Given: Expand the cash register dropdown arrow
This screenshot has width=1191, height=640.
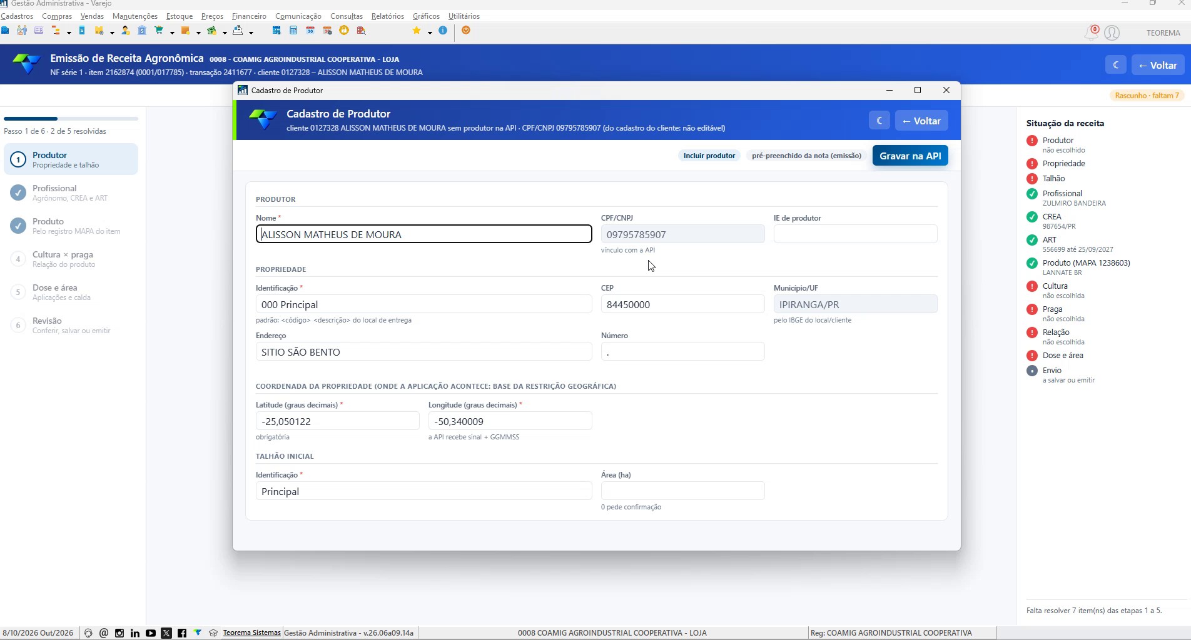Looking at the screenshot, I should coord(251,32).
